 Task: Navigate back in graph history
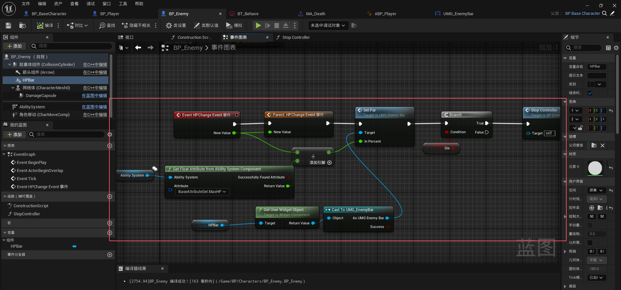[138, 48]
